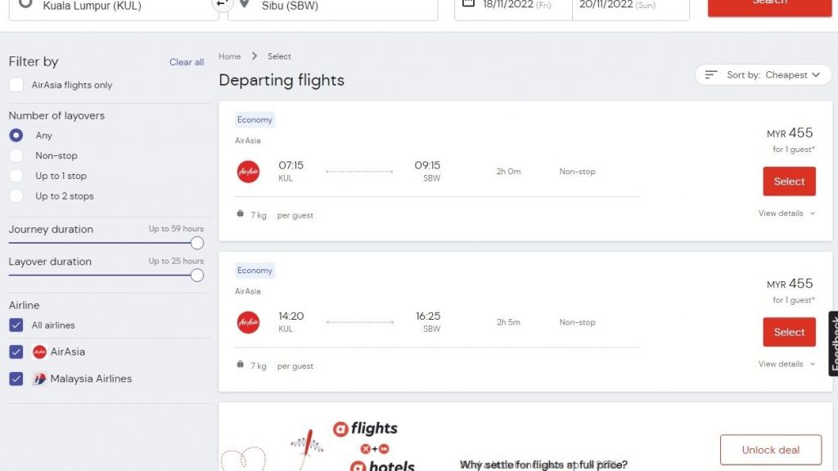Screen dimensions: 838x471
Task: Enable the AirAsia flights only checkbox
Action: click(x=16, y=85)
